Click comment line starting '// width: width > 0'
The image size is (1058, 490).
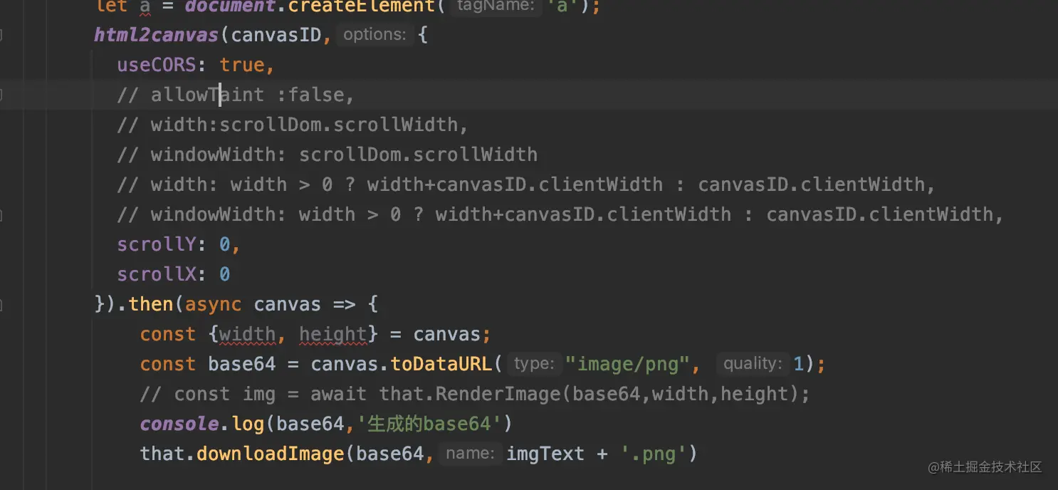pyautogui.click(x=525, y=184)
